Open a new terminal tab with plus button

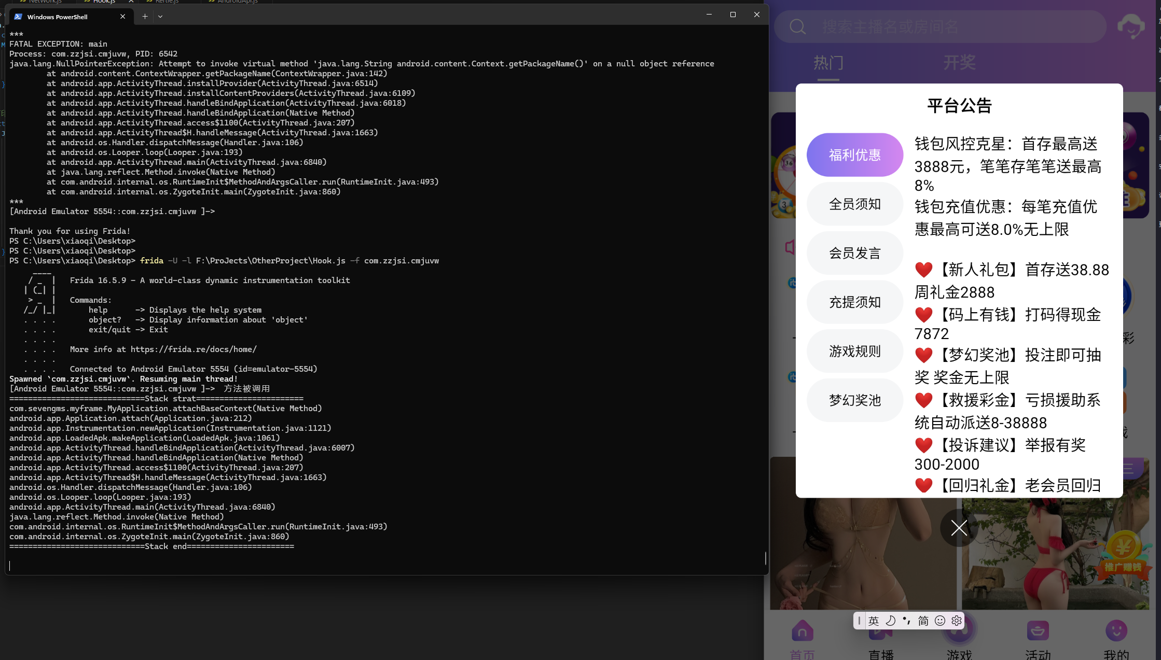[145, 17]
